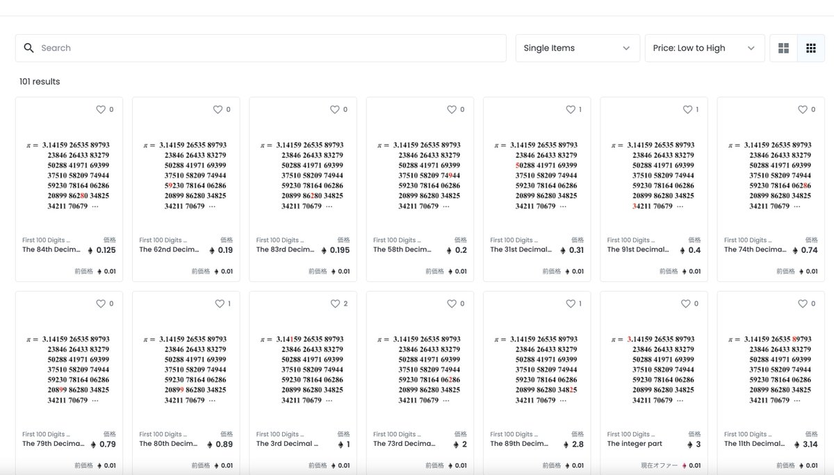This screenshot has width=834, height=475.
Task: Open 'The 73rd Decima...' item title
Action: tap(404, 444)
